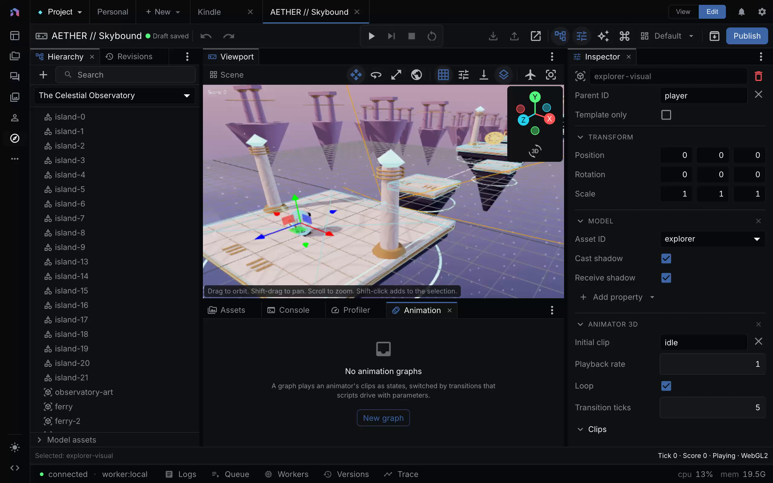Toggle world space globe icon
This screenshot has width=773, height=483.
[x=416, y=75]
